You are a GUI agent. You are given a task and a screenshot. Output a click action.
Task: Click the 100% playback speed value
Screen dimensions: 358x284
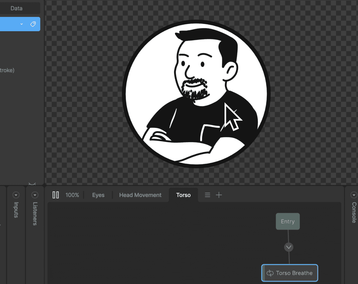click(72, 195)
